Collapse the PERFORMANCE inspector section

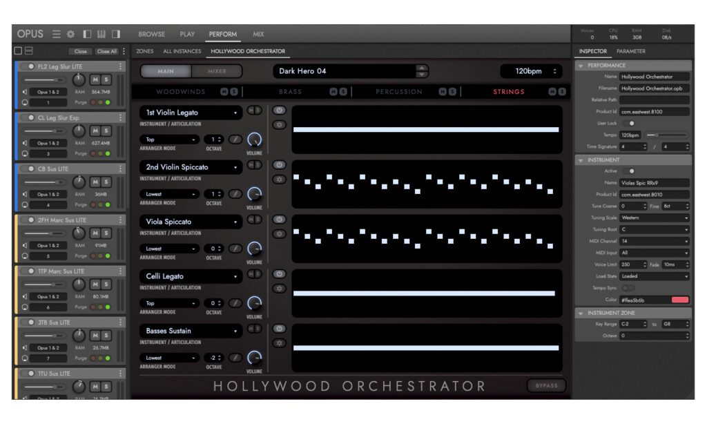[x=581, y=66]
